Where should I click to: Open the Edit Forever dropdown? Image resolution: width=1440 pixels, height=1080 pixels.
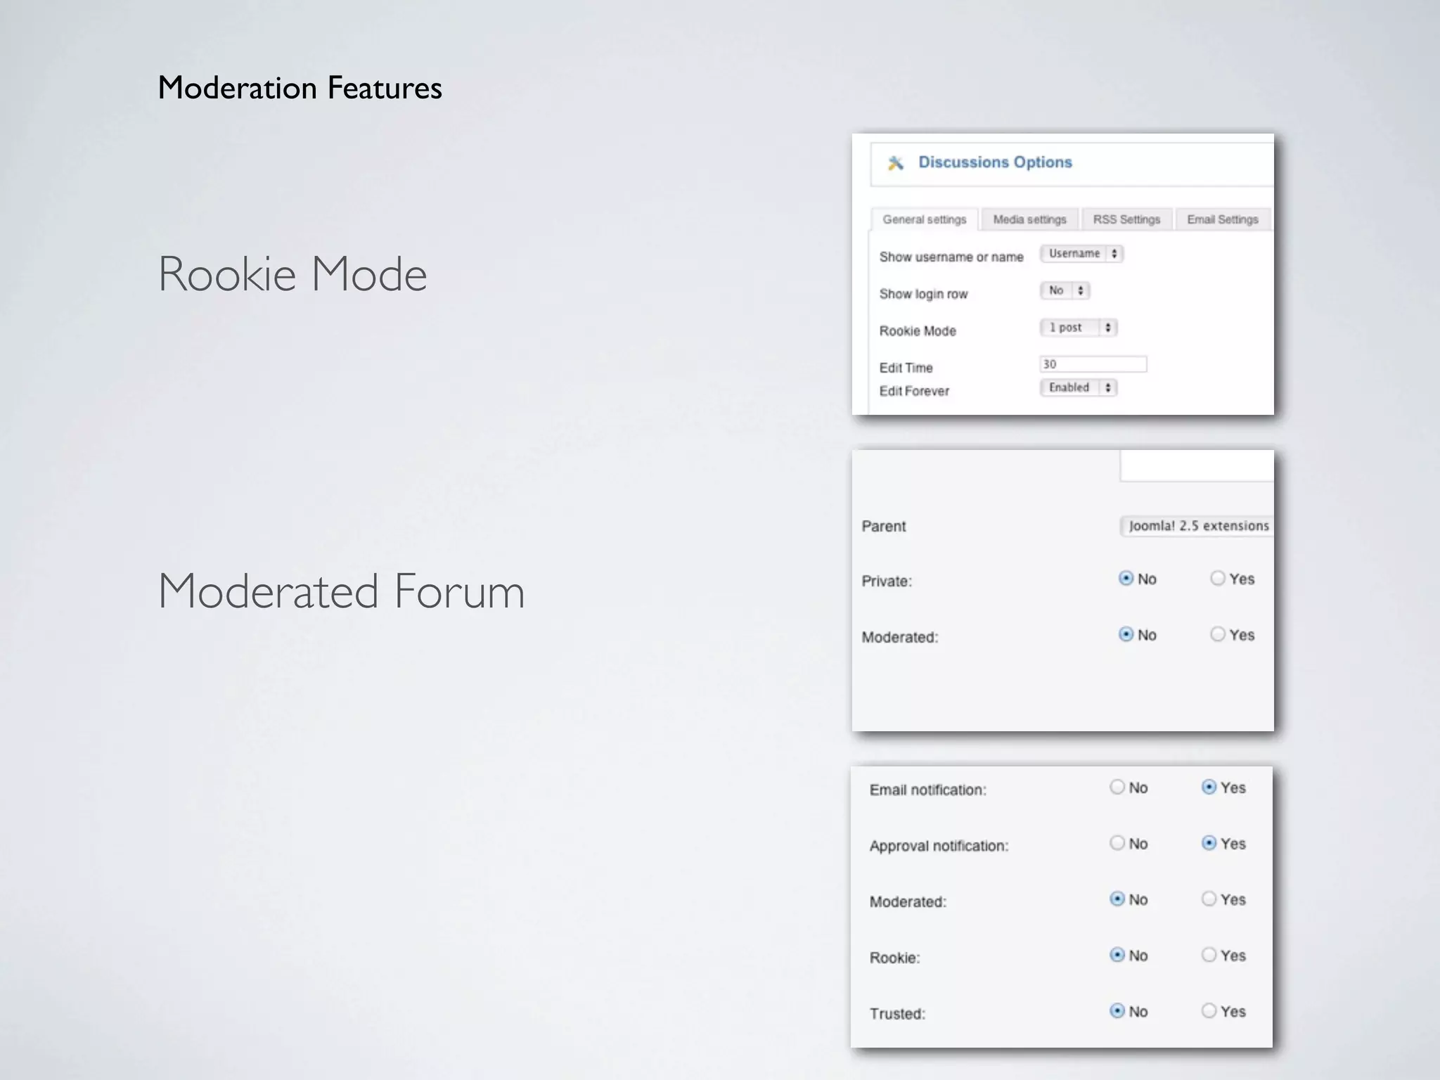click(1079, 387)
